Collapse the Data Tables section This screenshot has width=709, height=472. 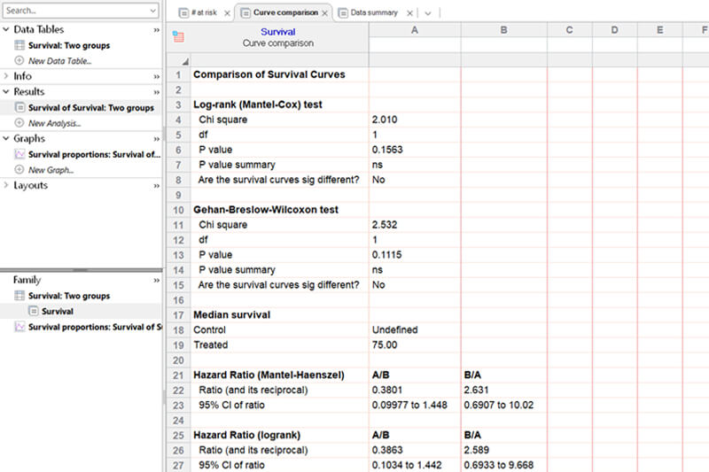pyautogui.click(x=7, y=30)
